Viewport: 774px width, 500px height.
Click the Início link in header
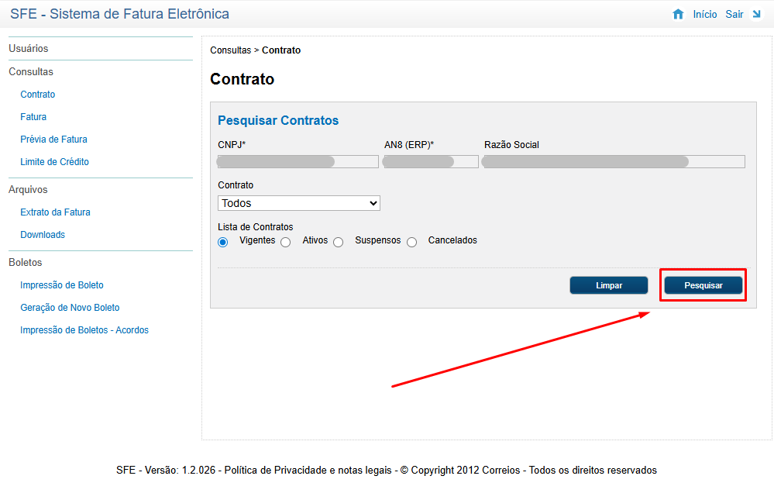pyautogui.click(x=705, y=15)
